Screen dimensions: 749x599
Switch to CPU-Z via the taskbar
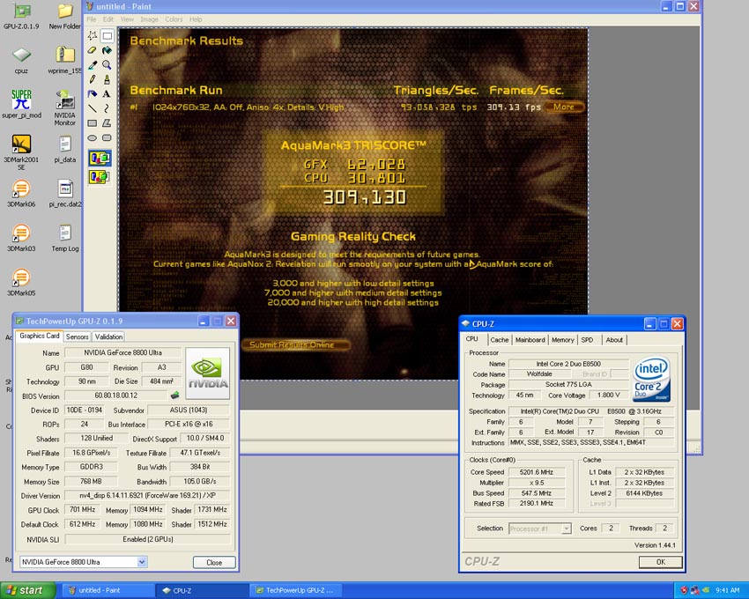[x=202, y=590]
